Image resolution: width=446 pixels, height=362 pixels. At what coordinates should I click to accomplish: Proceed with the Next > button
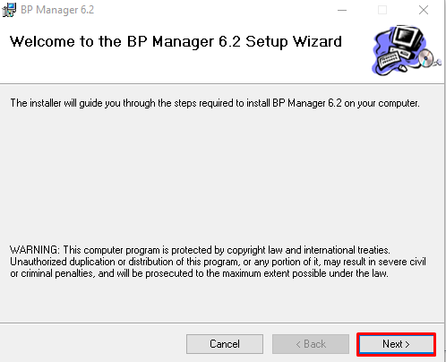tap(396, 344)
